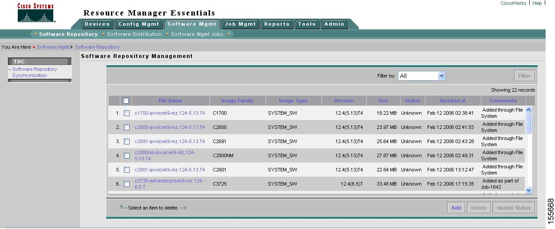Click the Added as part of Job-1642 comment
The width and height of the screenshot is (555, 229).
500,184
